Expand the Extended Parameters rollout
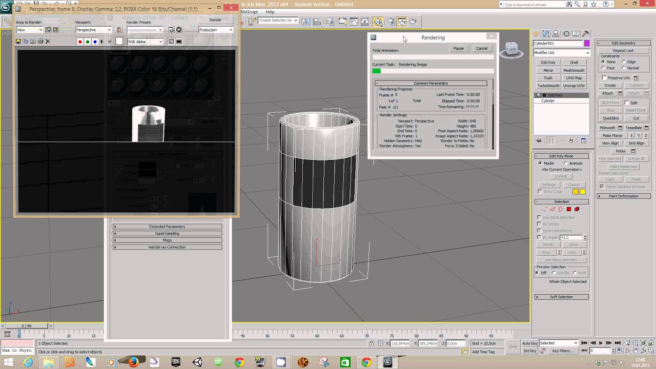 point(167,227)
